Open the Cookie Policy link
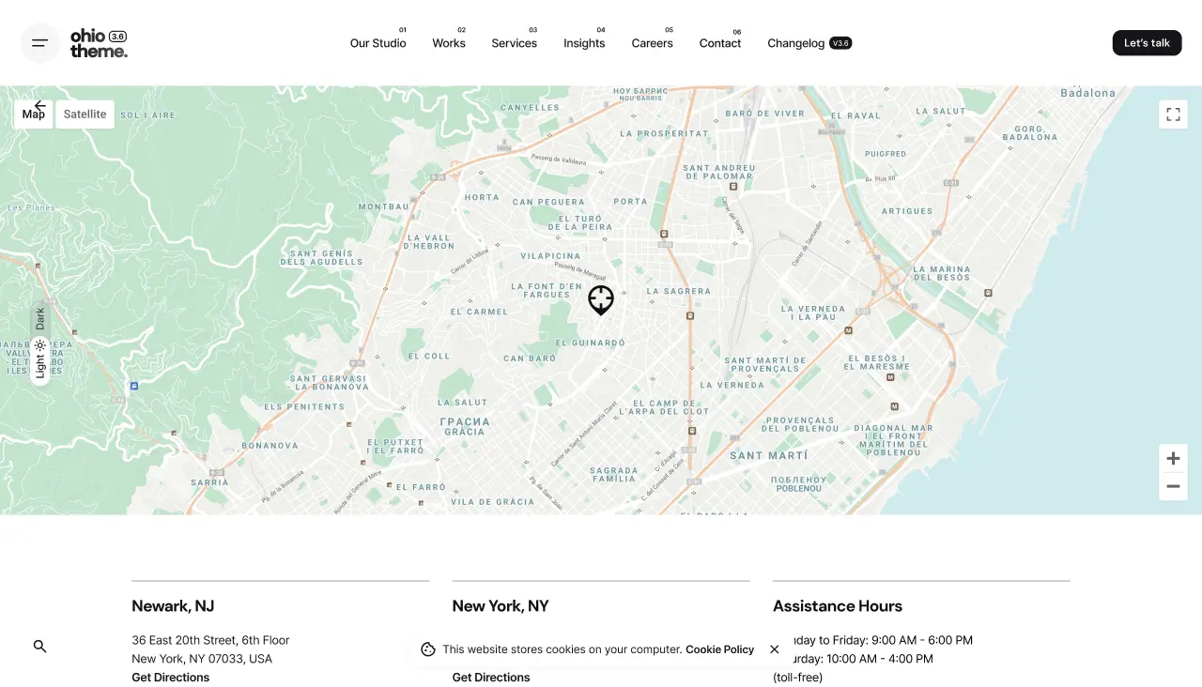This screenshot has width=1202, height=687. tap(719, 649)
